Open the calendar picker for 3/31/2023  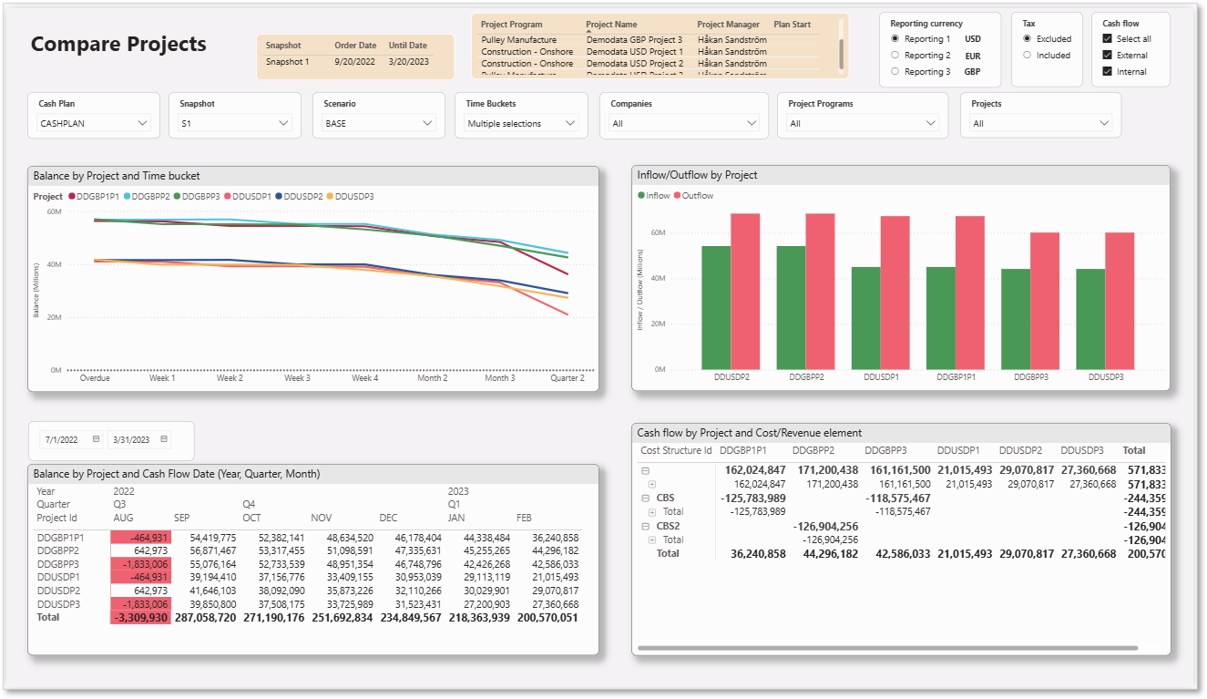(x=164, y=439)
